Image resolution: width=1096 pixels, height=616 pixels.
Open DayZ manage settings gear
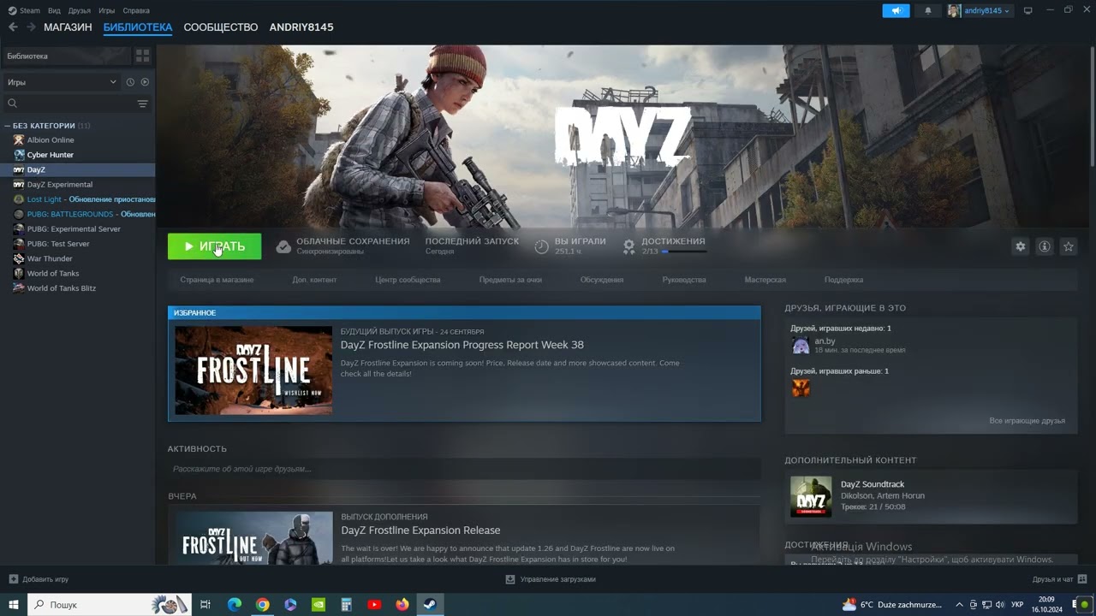1020,246
